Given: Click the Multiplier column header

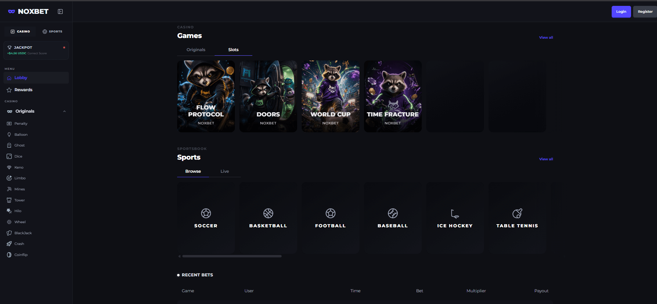Looking at the screenshot, I should click(x=476, y=291).
